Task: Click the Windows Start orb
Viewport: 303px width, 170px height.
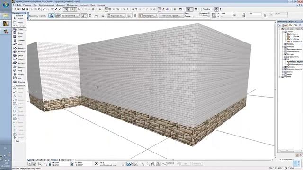Action: click(6, 4)
